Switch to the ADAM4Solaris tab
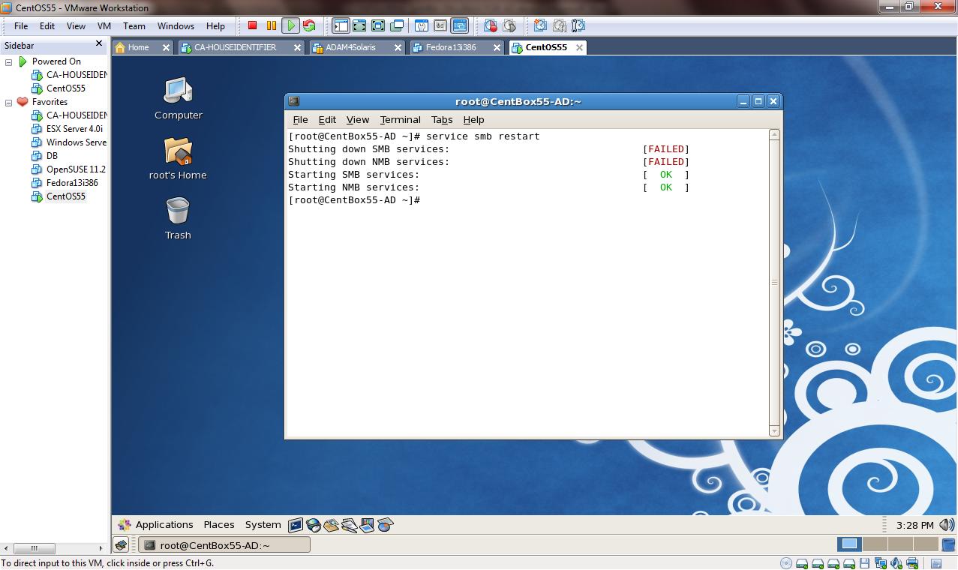 (351, 47)
